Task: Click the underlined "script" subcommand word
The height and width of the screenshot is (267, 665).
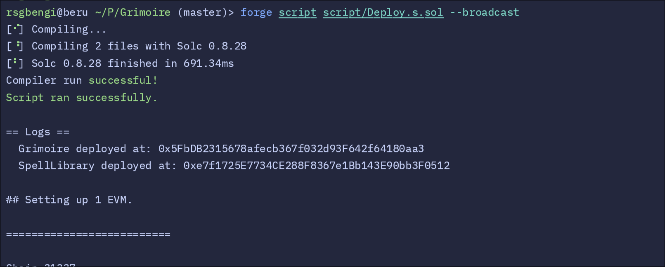Action: pyautogui.click(x=297, y=12)
